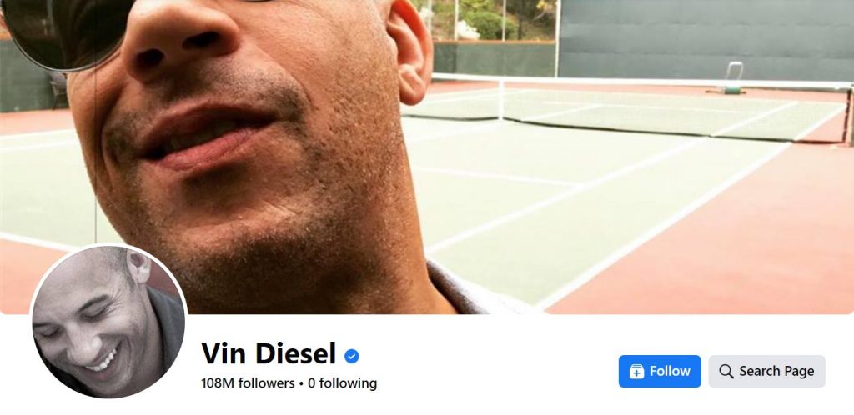854x415 pixels.
Task: Click the trees behind the court fence
Action: coord(485,21)
